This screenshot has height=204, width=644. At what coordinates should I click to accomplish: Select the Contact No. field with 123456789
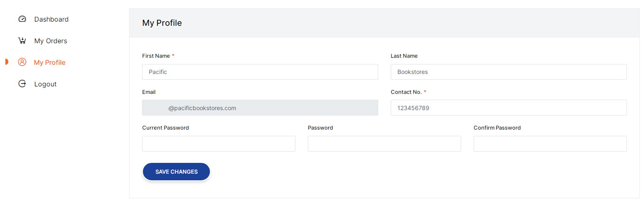[508, 108]
